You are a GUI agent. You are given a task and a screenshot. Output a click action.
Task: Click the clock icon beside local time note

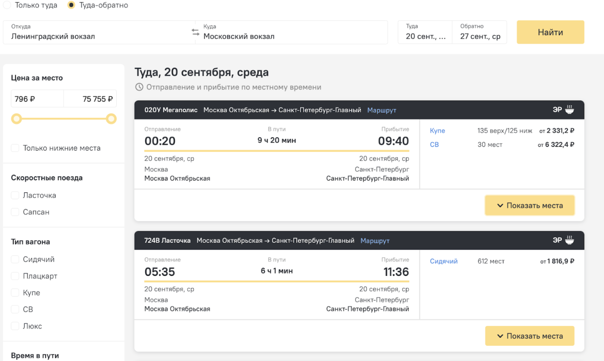point(139,87)
